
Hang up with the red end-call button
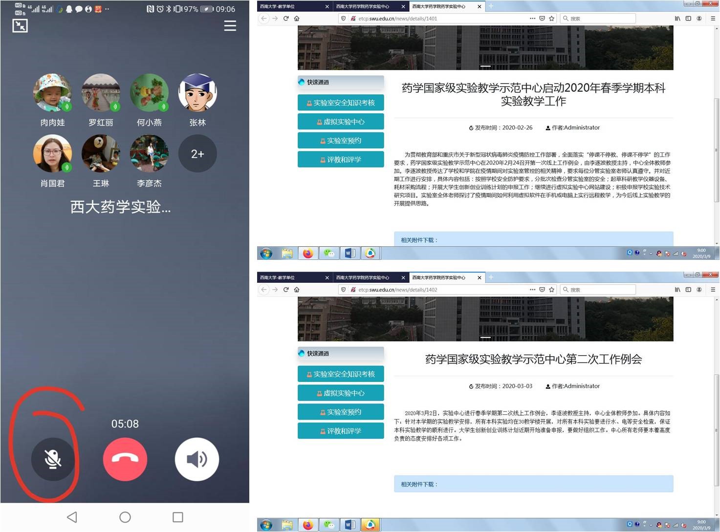click(125, 459)
